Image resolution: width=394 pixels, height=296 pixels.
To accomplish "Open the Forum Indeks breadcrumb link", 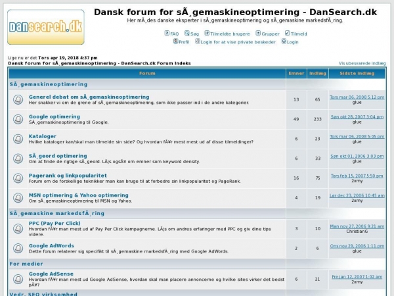I will 99,63.
